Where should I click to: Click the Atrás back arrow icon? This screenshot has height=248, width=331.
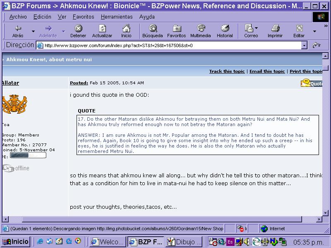click(18, 29)
